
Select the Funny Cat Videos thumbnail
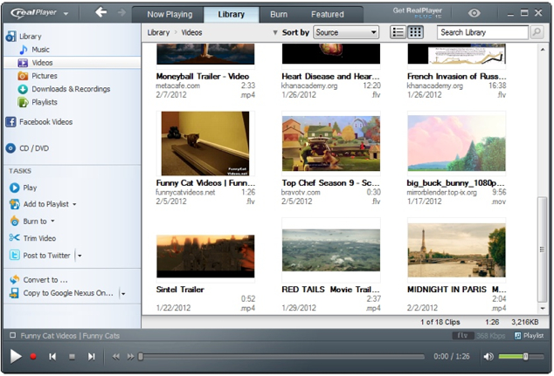205,143
